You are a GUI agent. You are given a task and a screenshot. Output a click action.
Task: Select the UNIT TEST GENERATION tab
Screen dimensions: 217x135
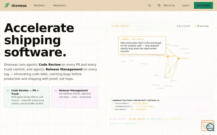tap(123, 124)
